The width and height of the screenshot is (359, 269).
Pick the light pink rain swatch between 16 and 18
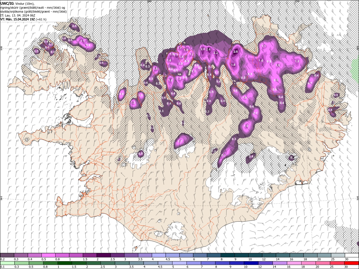294,263
